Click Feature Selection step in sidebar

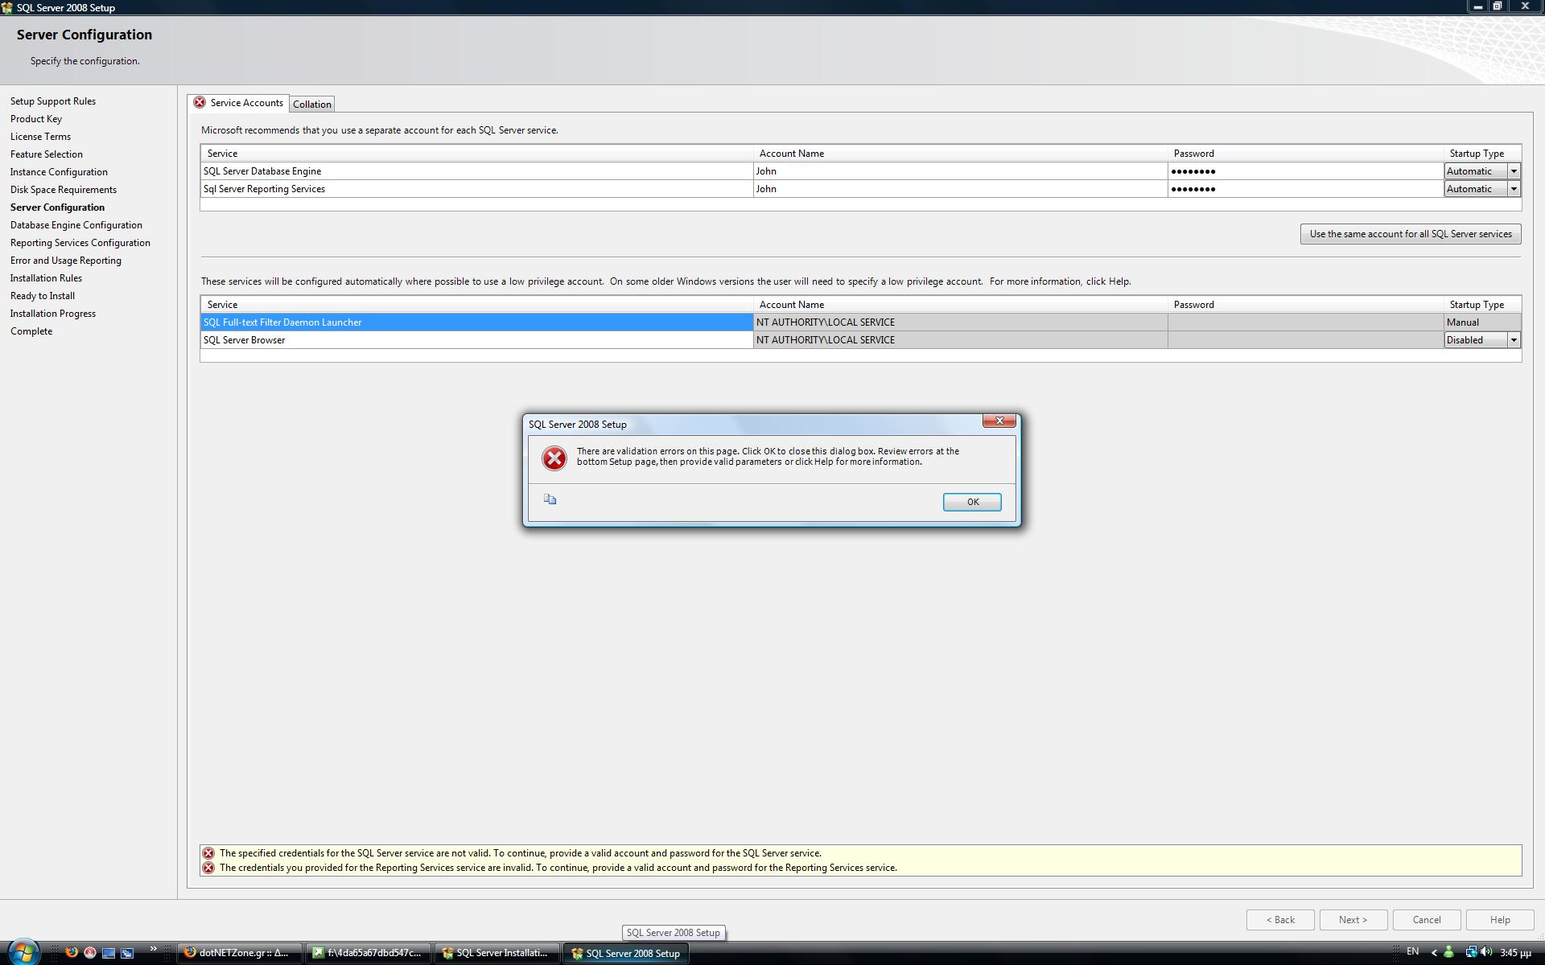47,154
